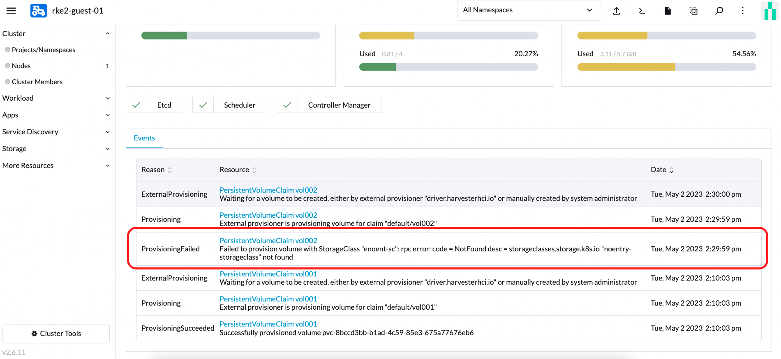Viewport: 781px width, 359px height.
Task: Open the three-dot more options menu
Action: [x=742, y=11]
